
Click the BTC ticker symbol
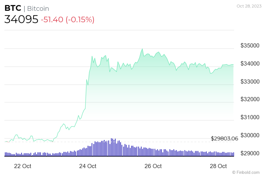coord(12,9)
